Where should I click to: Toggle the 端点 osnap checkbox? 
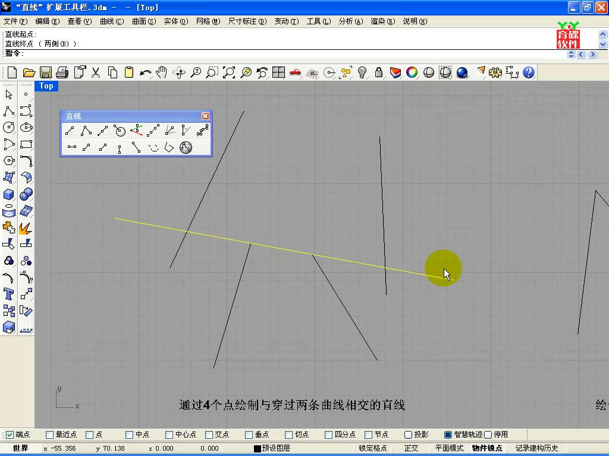pos(10,435)
